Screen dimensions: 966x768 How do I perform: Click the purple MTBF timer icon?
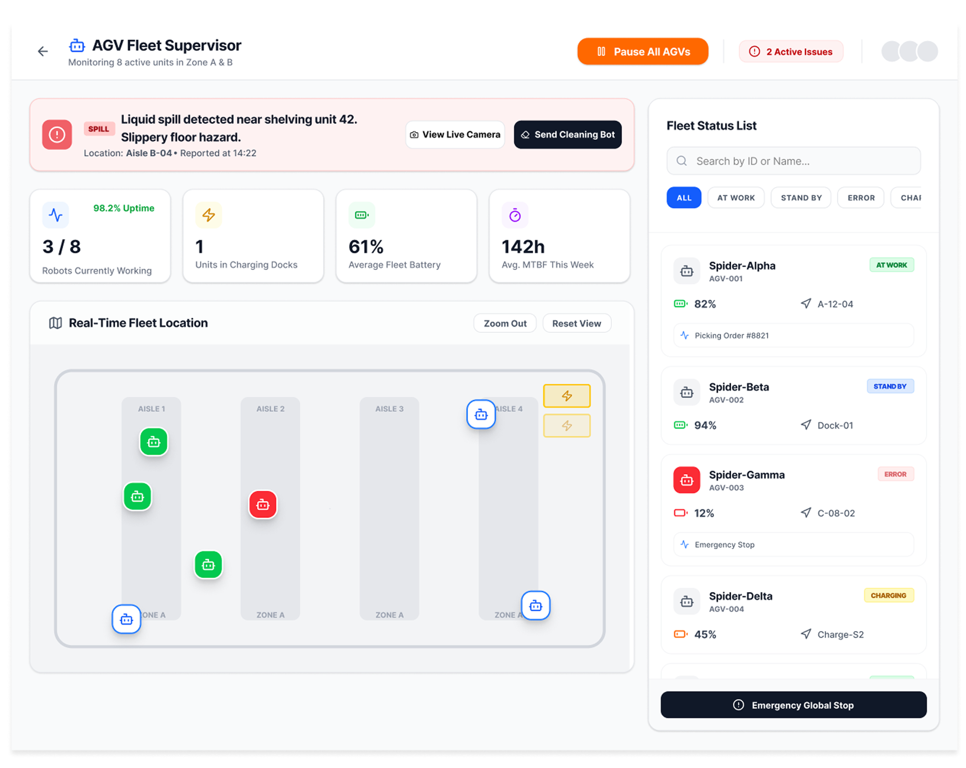(x=515, y=215)
